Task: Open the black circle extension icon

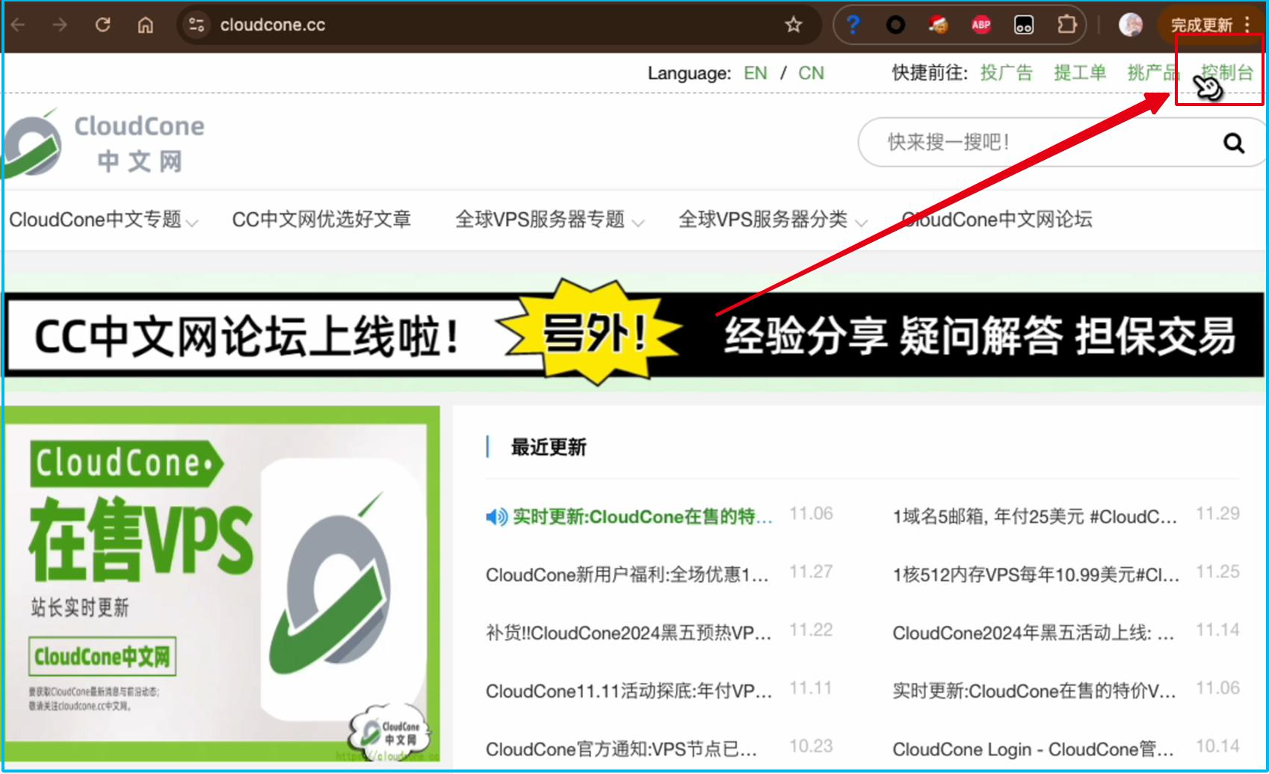Action: [x=895, y=25]
